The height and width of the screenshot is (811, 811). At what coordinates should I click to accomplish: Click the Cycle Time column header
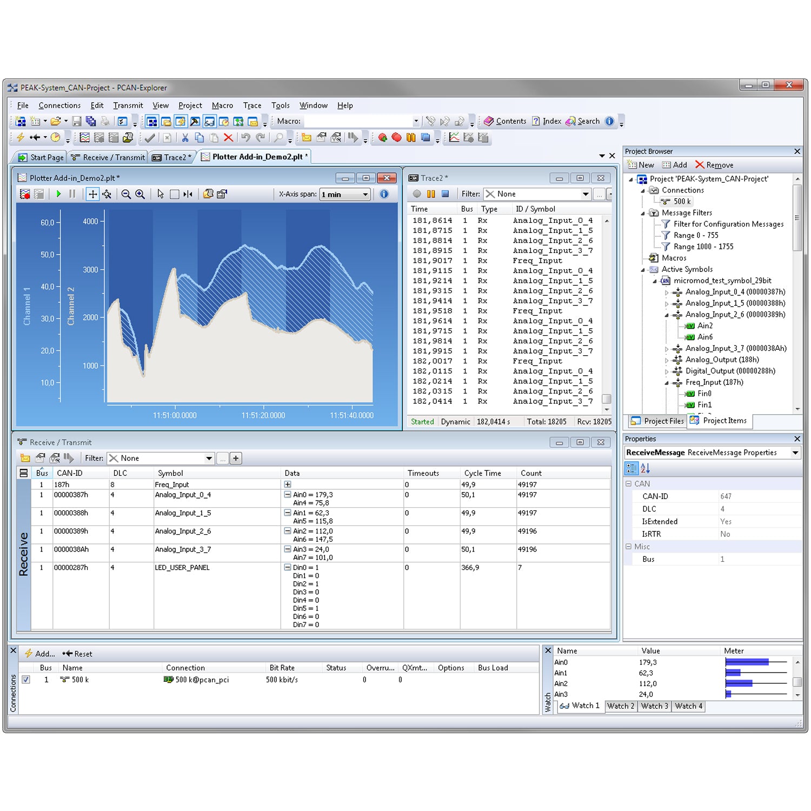pos(482,473)
